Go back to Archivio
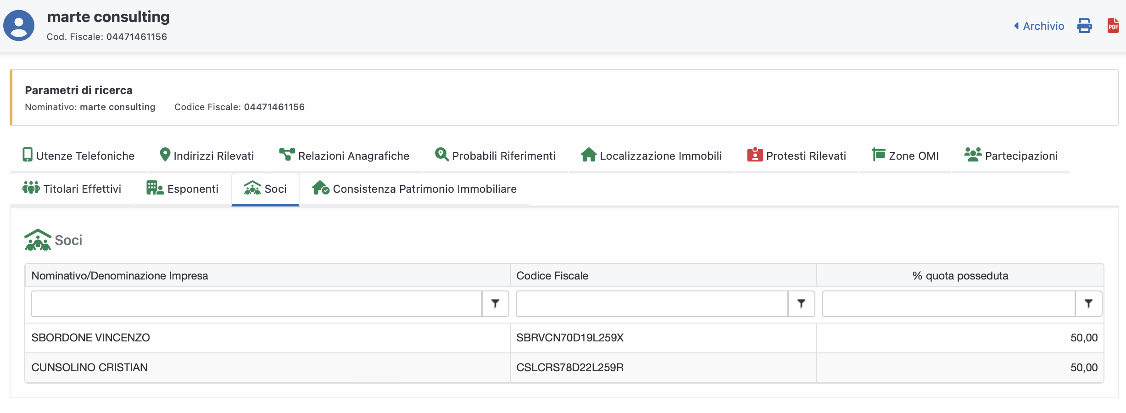 click(x=1039, y=26)
